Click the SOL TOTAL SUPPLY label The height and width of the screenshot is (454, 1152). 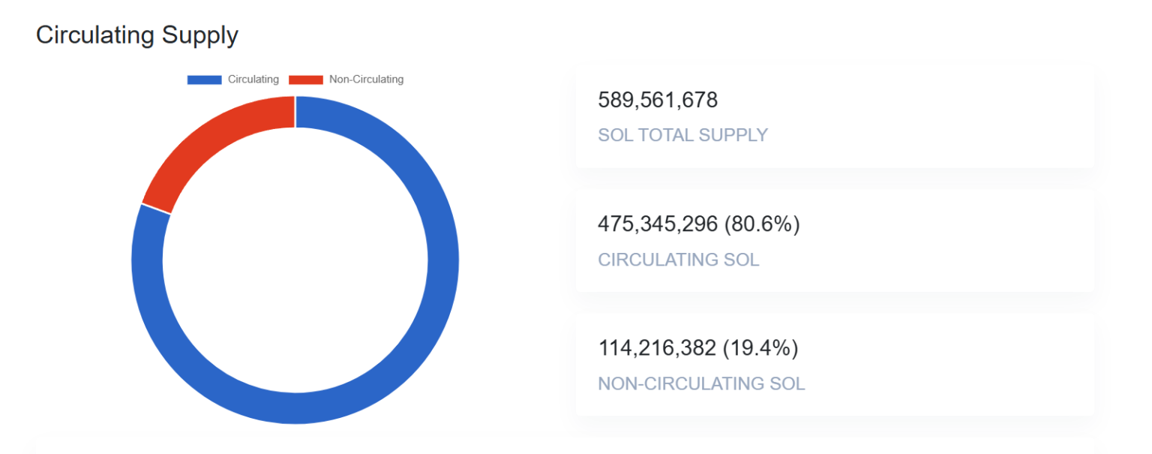tap(682, 135)
